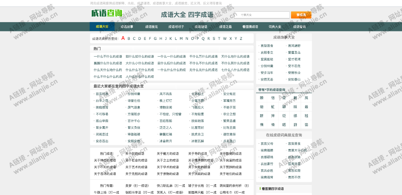The width and height of the screenshot is (402, 195).
Task: Open 不可移易 idiom entry
Action: (x=102, y=114)
